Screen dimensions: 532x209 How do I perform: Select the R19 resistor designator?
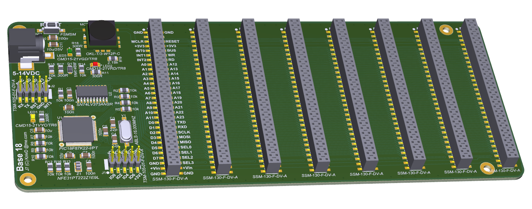tap(121, 59)
